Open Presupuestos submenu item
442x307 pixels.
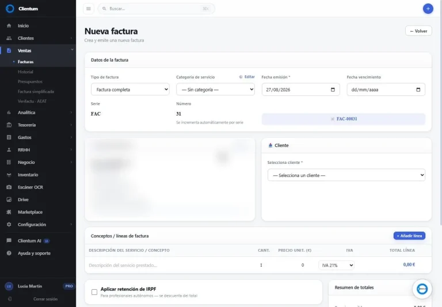point(30,82)
